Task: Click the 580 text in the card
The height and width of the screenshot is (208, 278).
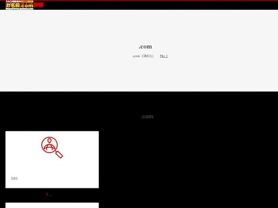Action: click(x=14, y=178)
